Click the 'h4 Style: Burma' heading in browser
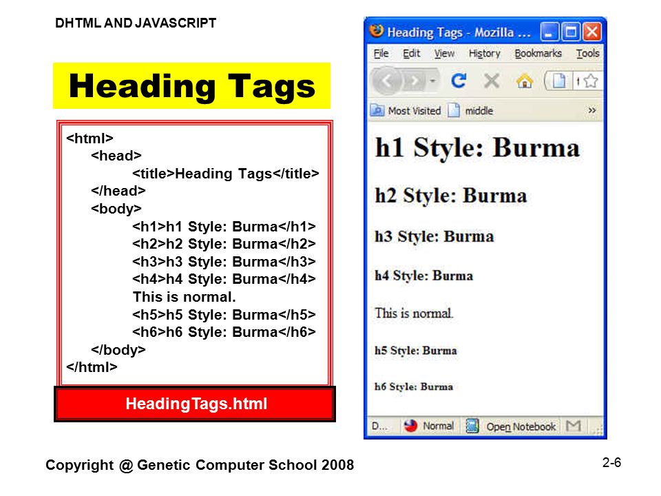 pos(423,276)
